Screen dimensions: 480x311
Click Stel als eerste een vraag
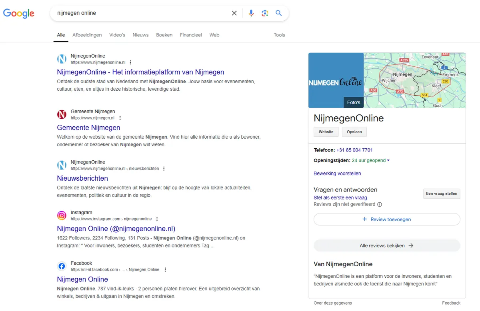(340, 197)
